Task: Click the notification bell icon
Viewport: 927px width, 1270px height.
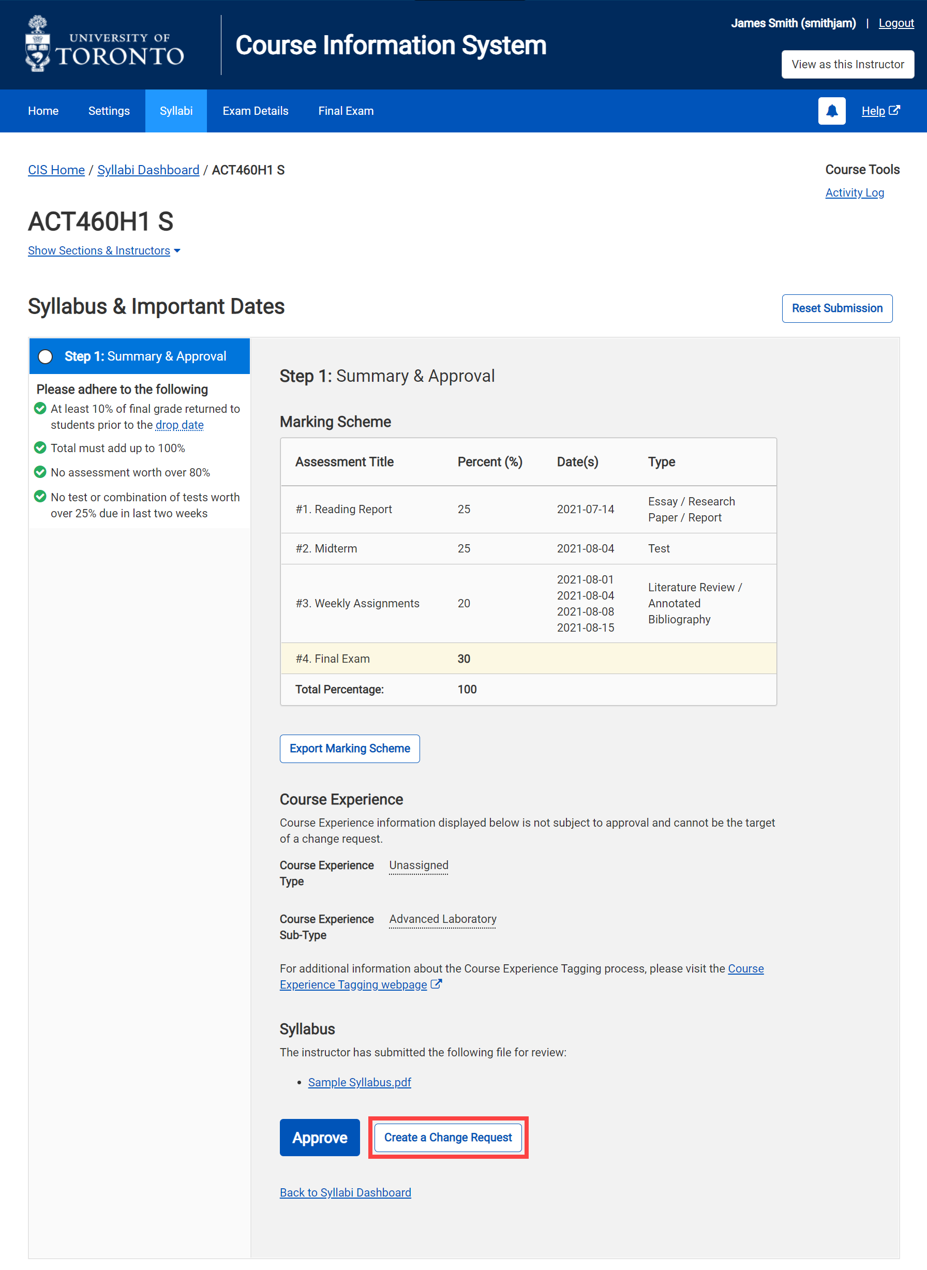Action: 831,111
